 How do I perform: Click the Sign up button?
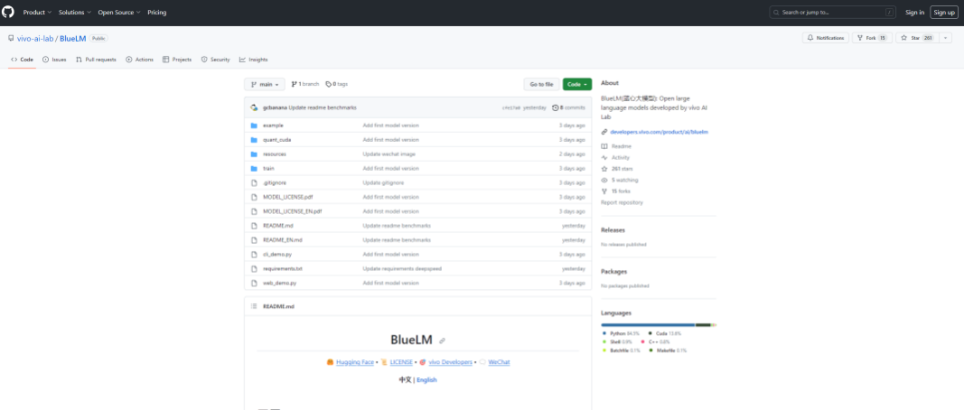(x=943, y=13)
